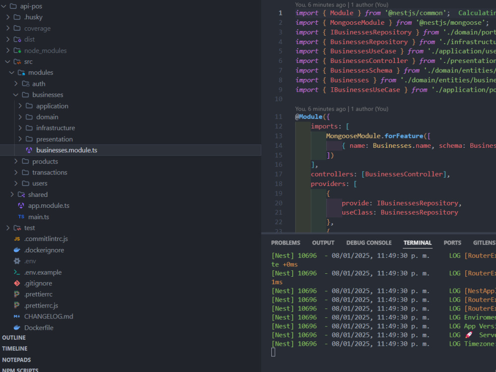Click the Docker icon of Dockerfile
496x372 pixels.
(17, 327)
